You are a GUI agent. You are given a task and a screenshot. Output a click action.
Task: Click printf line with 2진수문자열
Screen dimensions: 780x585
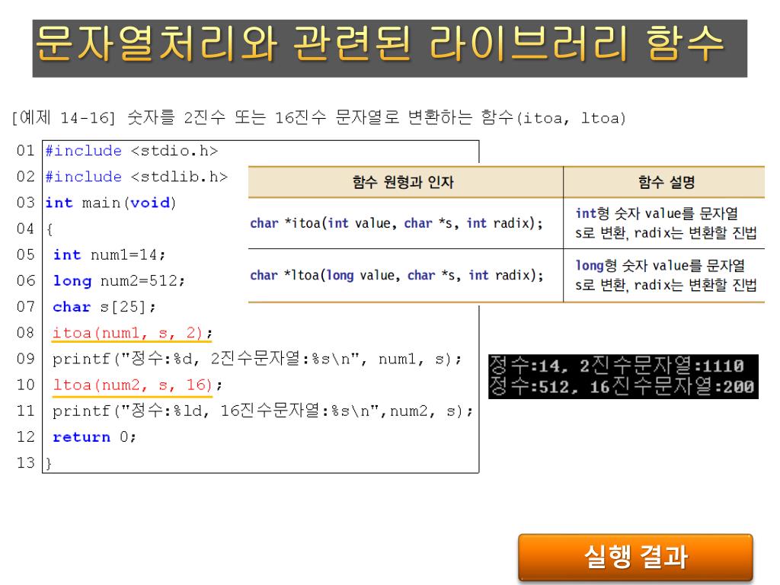(x=257, y=359)
